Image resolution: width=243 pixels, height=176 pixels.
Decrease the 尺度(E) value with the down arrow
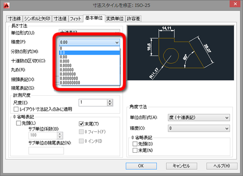pos(110,104)
